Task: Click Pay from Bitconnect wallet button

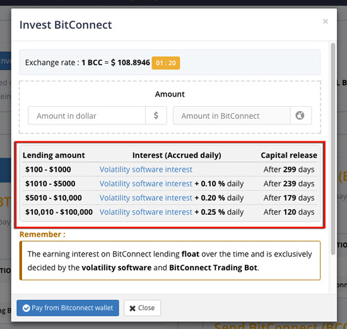Action: (68, 308)
